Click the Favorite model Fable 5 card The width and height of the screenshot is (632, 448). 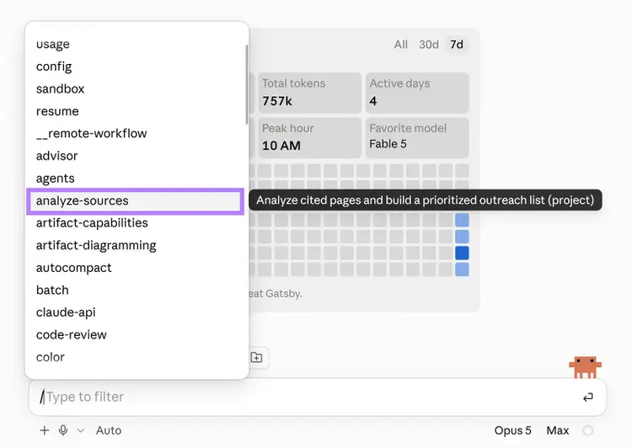click(417, 138)
